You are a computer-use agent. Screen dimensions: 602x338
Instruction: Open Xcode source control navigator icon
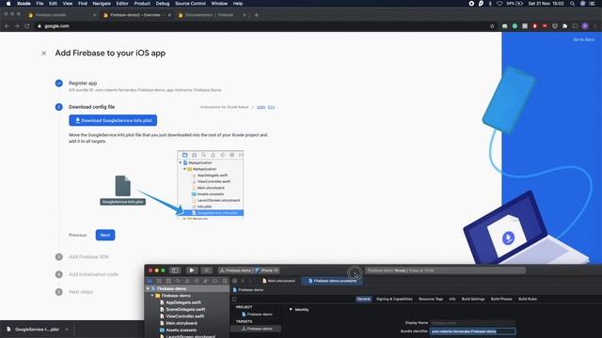[x=159, y=281]
